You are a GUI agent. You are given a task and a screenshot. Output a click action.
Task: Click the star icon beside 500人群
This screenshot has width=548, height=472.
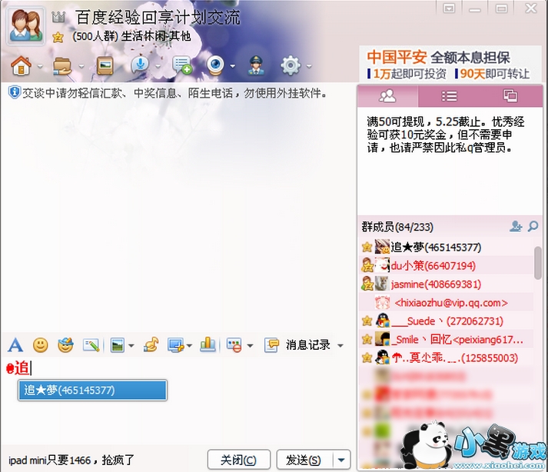(58, 37)
